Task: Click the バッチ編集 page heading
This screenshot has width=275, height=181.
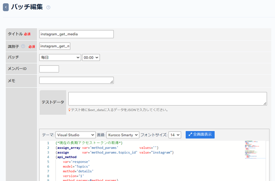Action: point(27,7)
